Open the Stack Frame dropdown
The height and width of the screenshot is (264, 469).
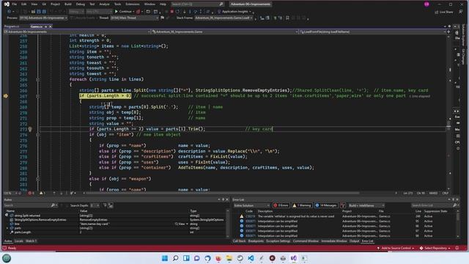click(224, 18)
